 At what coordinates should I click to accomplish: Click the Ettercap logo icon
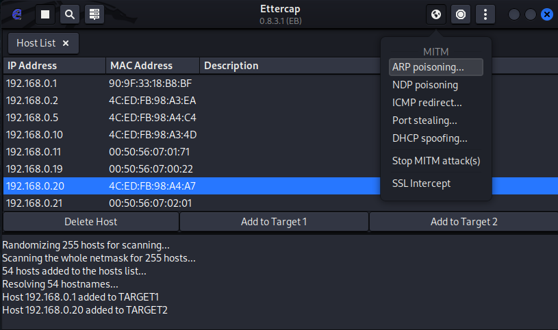click(x=16, y=14)
